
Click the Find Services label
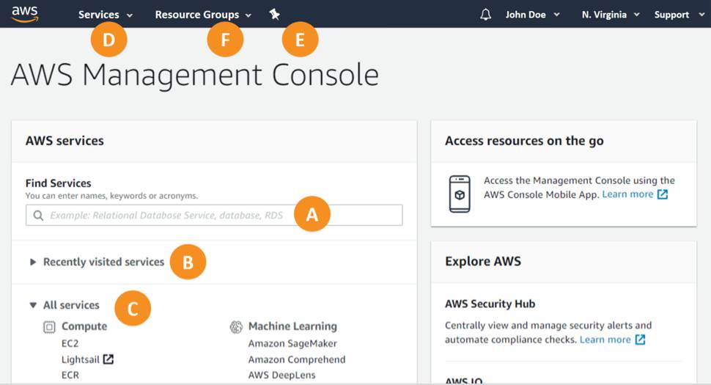tap(58, 183)
